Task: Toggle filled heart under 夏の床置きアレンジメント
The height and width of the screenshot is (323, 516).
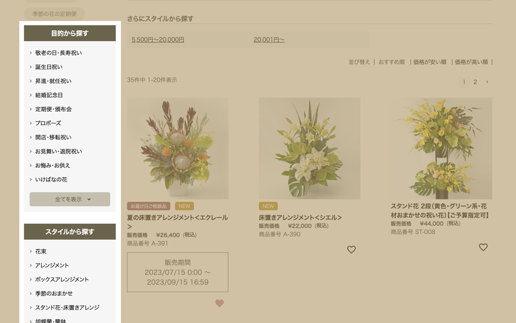Action: coord(219,304)
